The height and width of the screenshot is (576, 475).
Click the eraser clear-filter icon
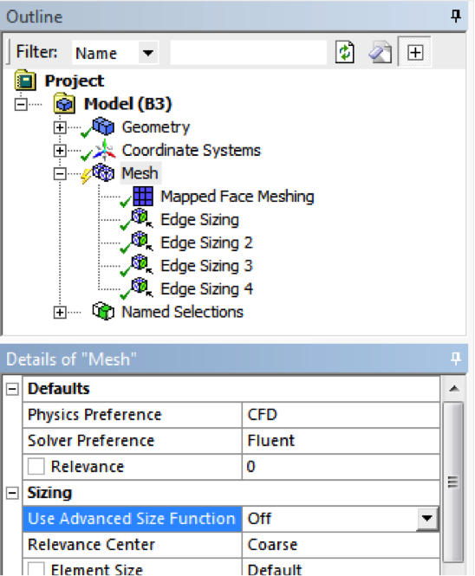(x=381, y=53)
